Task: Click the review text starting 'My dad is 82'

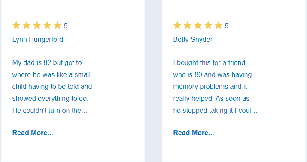Action: [52, 86]
